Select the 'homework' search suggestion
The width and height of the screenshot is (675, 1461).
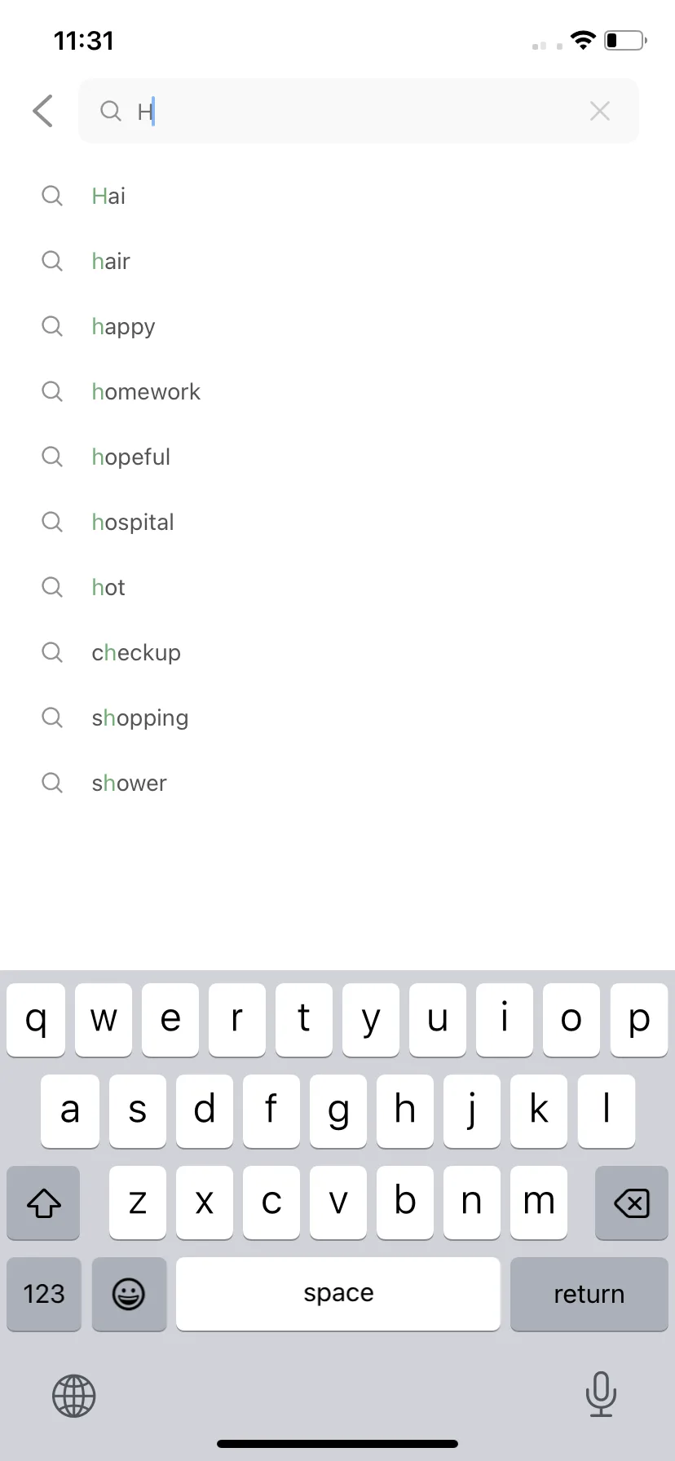pos(337,391)
